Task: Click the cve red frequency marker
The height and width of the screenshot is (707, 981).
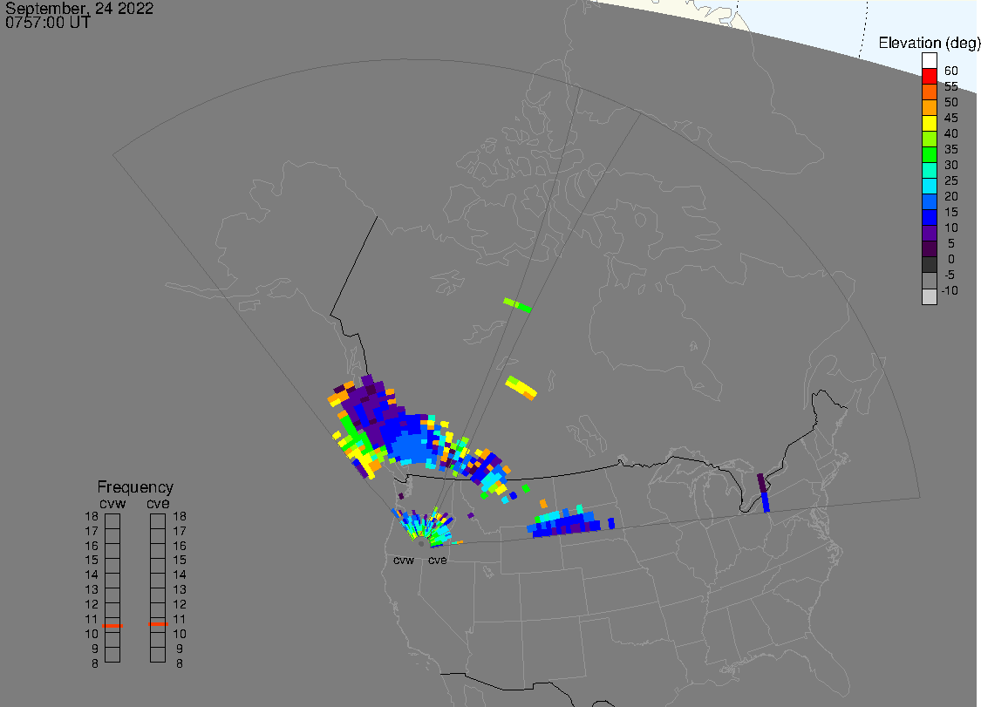Action: (158, 624)
